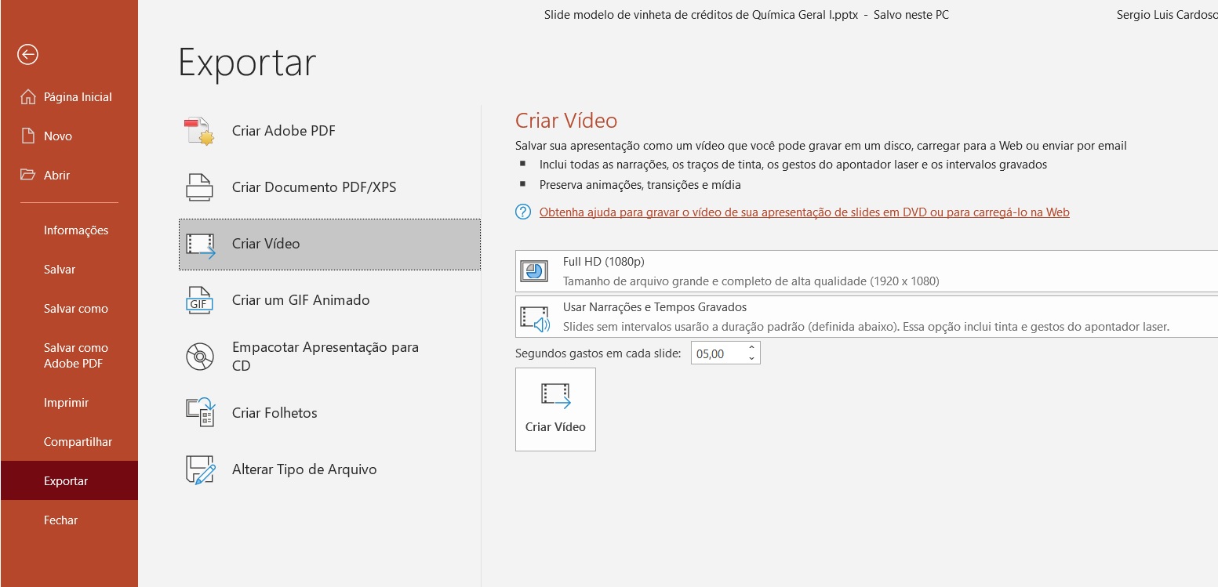Click the Empacotar Apresentação para CD disc icon
Viewport: 1218px width, 587px height.
[199, 357]
